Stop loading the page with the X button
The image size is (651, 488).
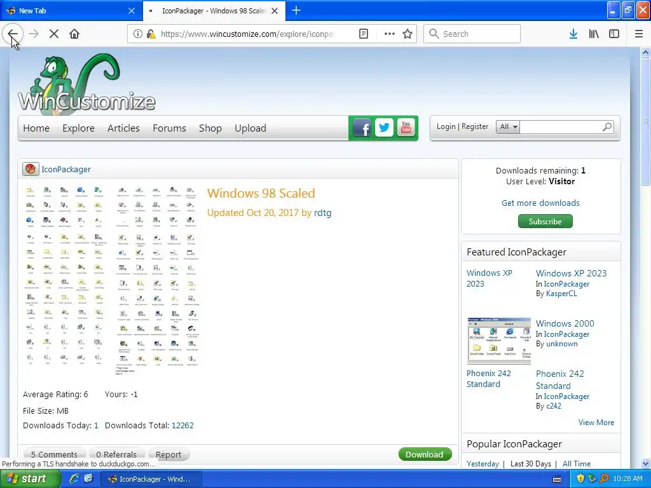(x=54, y=34)
